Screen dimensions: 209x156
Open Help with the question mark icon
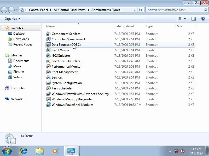203,19
